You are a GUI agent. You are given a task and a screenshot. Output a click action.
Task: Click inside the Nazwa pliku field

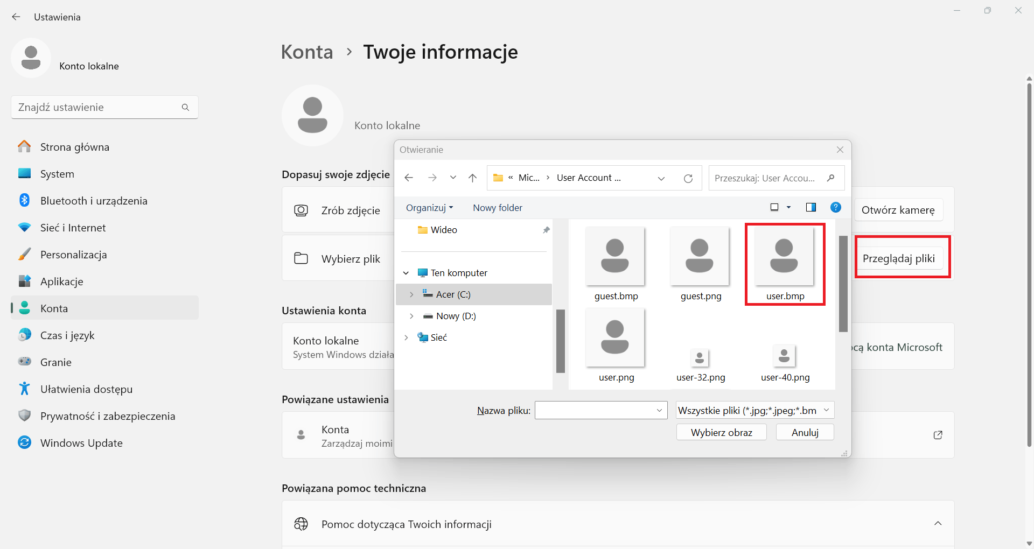pos(598,410)
